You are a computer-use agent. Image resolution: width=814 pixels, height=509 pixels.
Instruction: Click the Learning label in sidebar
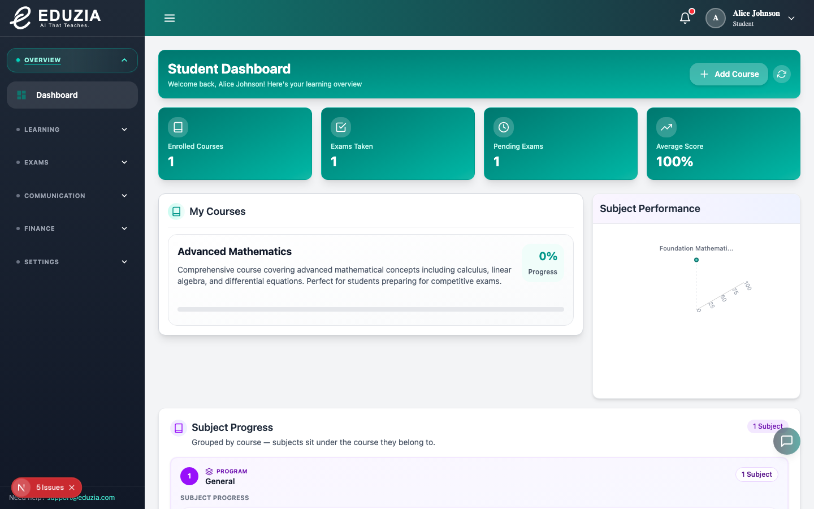point(42,130)
